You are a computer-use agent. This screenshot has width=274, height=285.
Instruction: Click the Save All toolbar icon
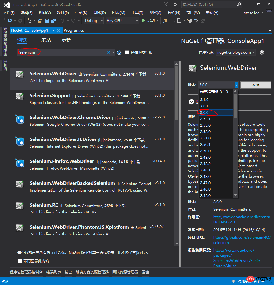coord(53,21)
